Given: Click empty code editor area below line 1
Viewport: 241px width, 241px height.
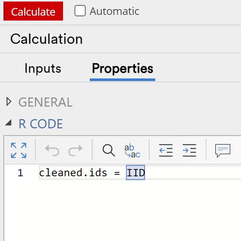Looking at the screenshot, I should pos(123,210).
